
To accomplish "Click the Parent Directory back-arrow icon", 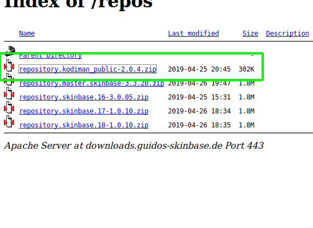I will (10, 51).
